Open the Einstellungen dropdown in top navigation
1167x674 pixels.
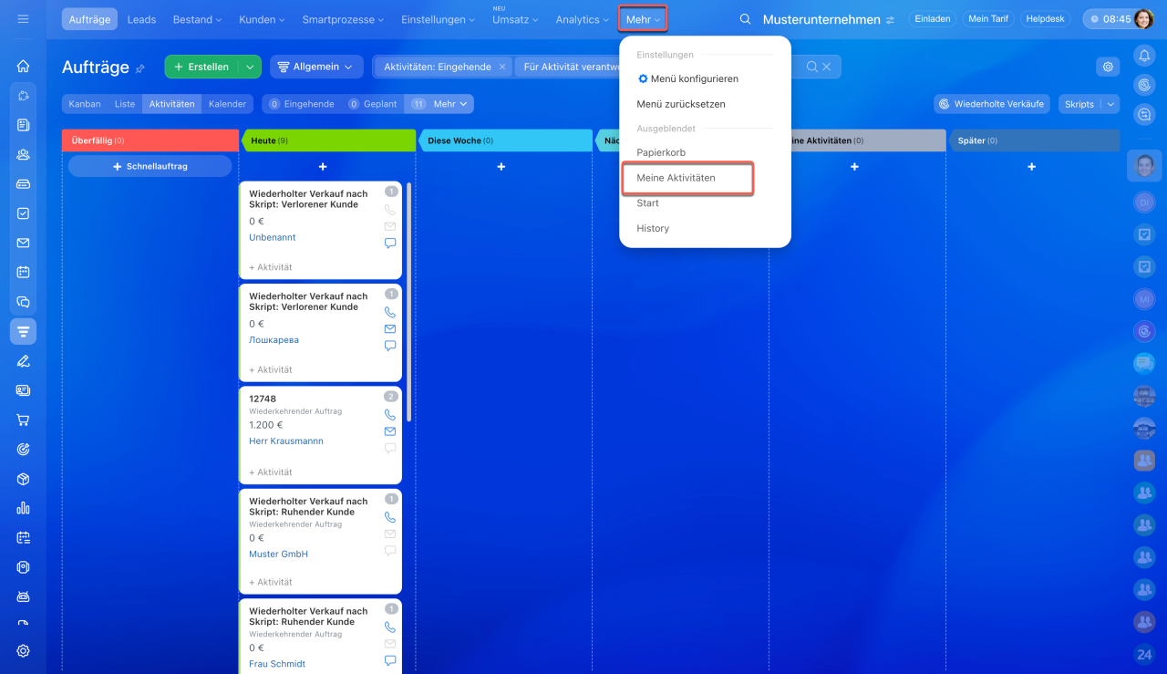[439, 19]
